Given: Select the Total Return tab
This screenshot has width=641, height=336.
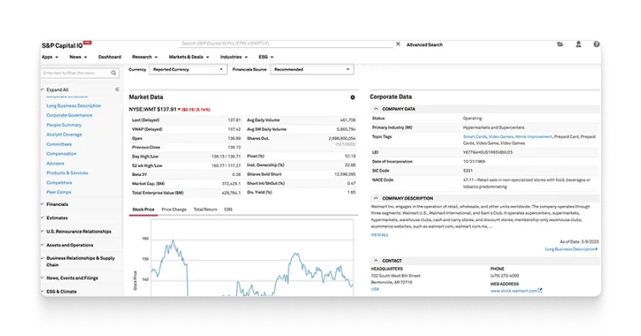Looking at the screenshot, I should (x=204, y=209).
